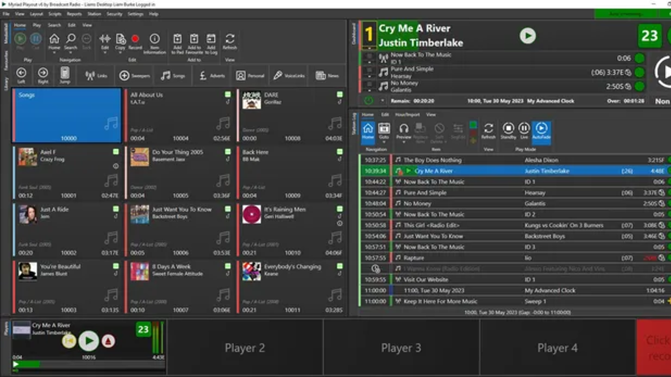This screenshot has width=671, height=377.
Task: Click the Add to Favourite icon
Action: pyautogui.click(x=194, y=44)
